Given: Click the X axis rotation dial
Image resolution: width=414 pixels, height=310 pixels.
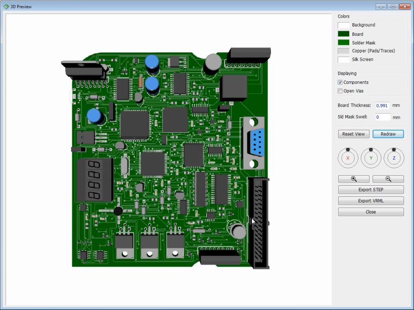Looking at the screenshot, I should tap(348, 158).
